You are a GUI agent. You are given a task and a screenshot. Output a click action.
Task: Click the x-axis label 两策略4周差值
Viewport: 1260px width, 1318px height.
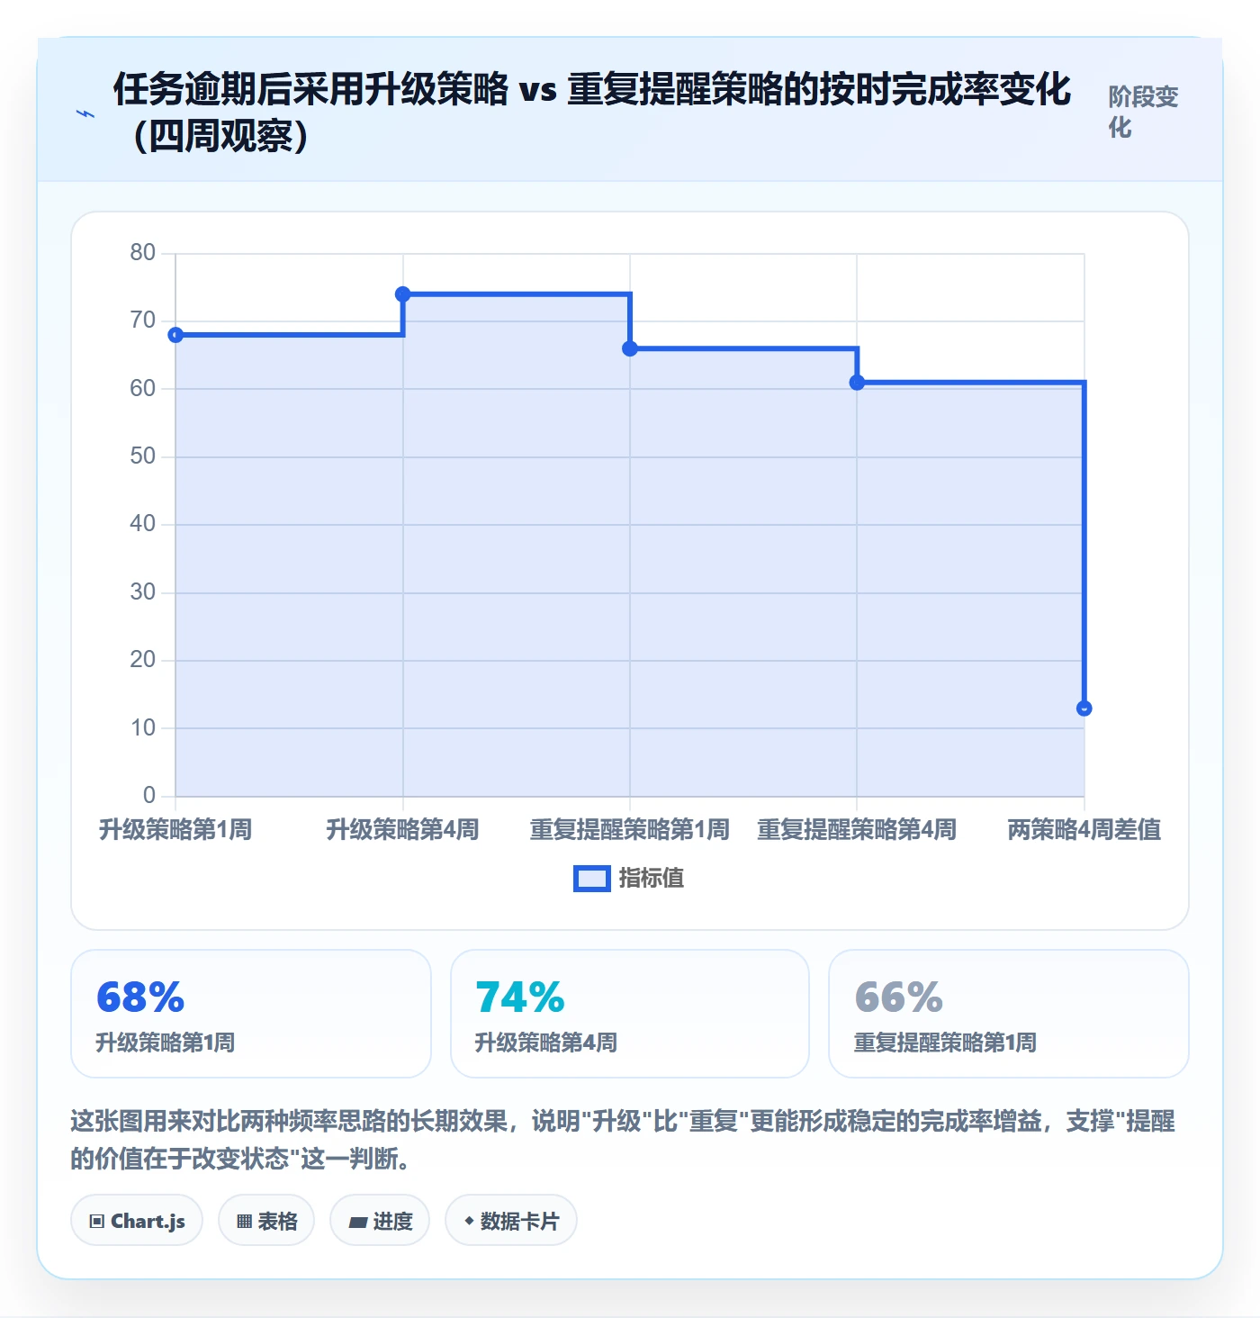[1084, 829]
